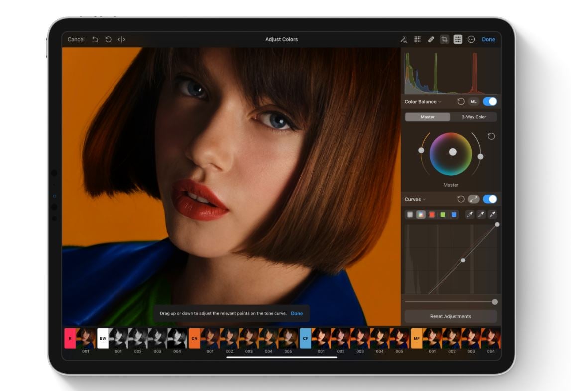Tap the Undo arrow icon
This screenshot has width=571, height=391.
[x=95, y=39]
